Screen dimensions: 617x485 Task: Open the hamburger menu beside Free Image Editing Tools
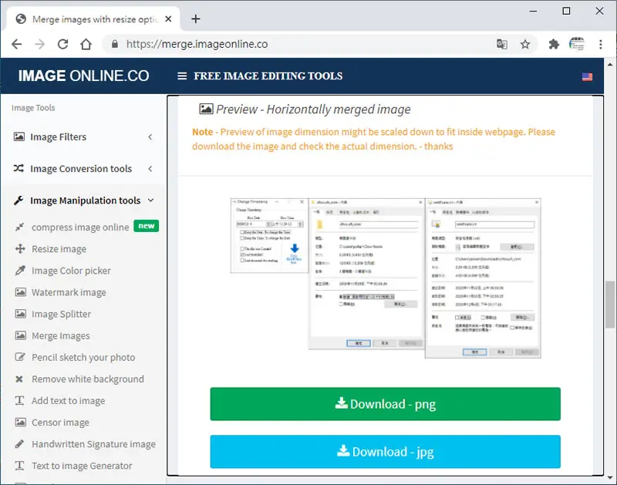(182, 76)
